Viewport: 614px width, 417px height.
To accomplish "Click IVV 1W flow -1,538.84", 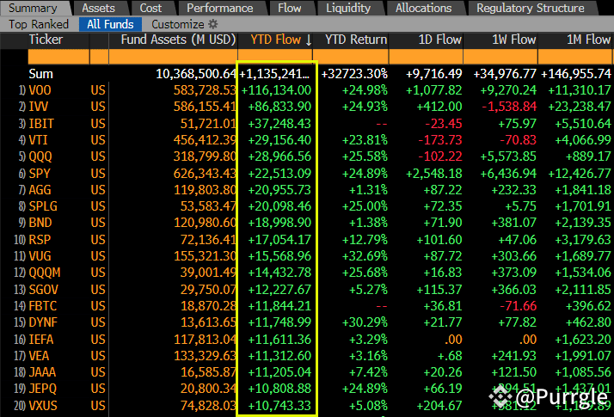I will tap(509, 107).
